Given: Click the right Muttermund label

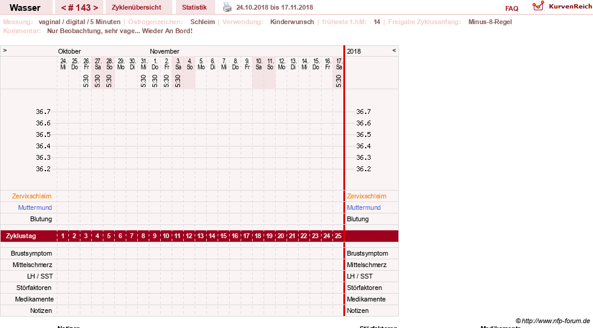Looking at the screenshot, I should (364, 207).
